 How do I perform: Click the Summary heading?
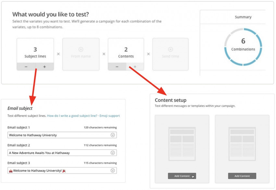pos(243,17)
